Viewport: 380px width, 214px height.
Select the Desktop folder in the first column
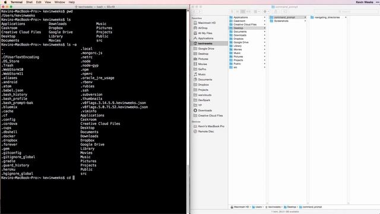click(248, 28)
